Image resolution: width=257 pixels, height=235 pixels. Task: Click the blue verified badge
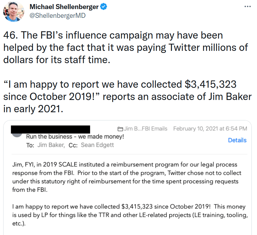click(104, 7)
